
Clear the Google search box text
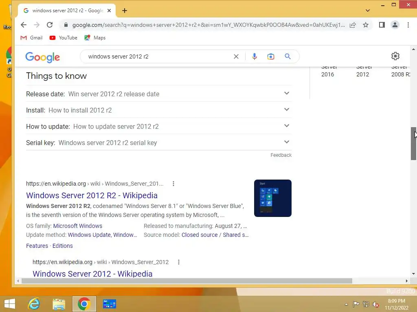236,56
